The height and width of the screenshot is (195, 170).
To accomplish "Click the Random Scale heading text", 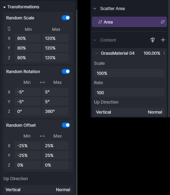I will click(20, 18).
